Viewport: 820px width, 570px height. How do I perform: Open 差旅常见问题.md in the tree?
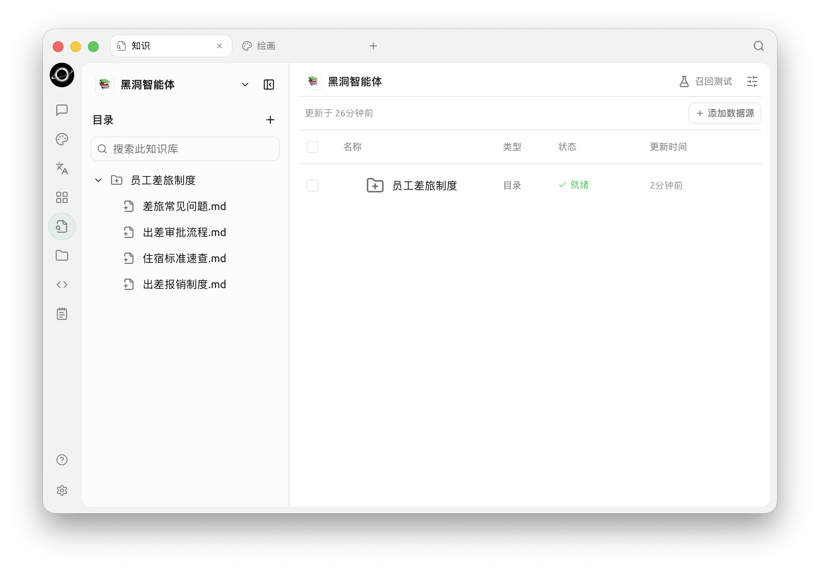(x=184, y=207)
